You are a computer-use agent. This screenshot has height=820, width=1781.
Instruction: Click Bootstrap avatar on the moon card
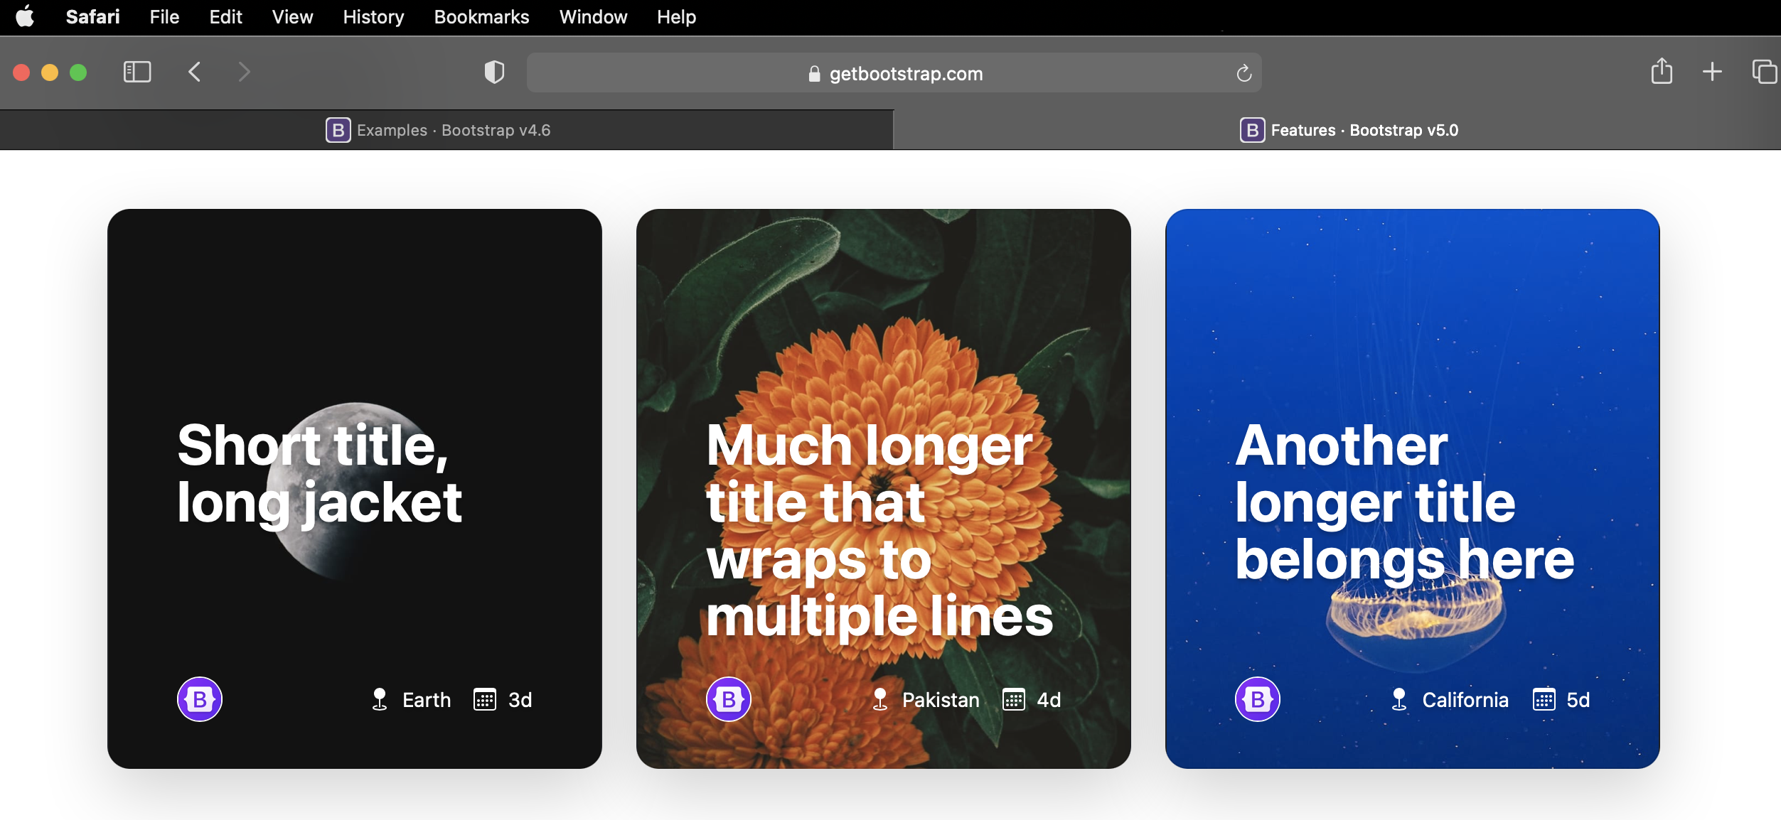click(x=200, y=699)
